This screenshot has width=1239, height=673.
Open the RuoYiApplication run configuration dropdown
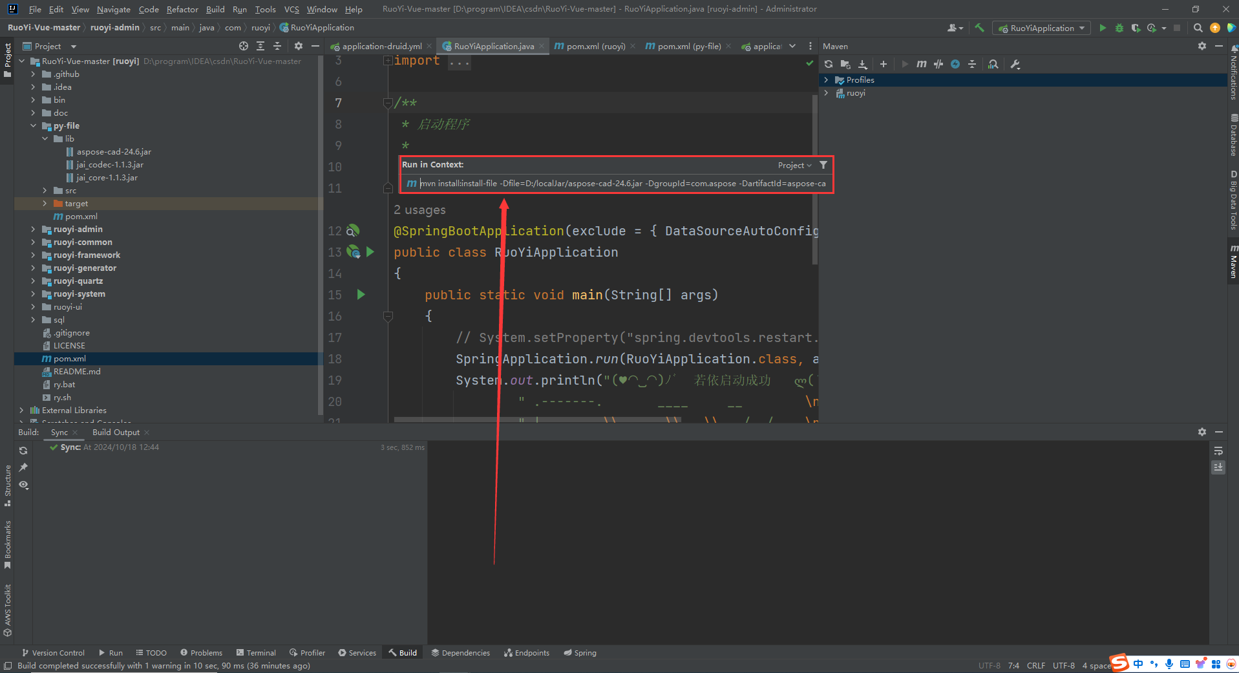tap(1042, 28)
